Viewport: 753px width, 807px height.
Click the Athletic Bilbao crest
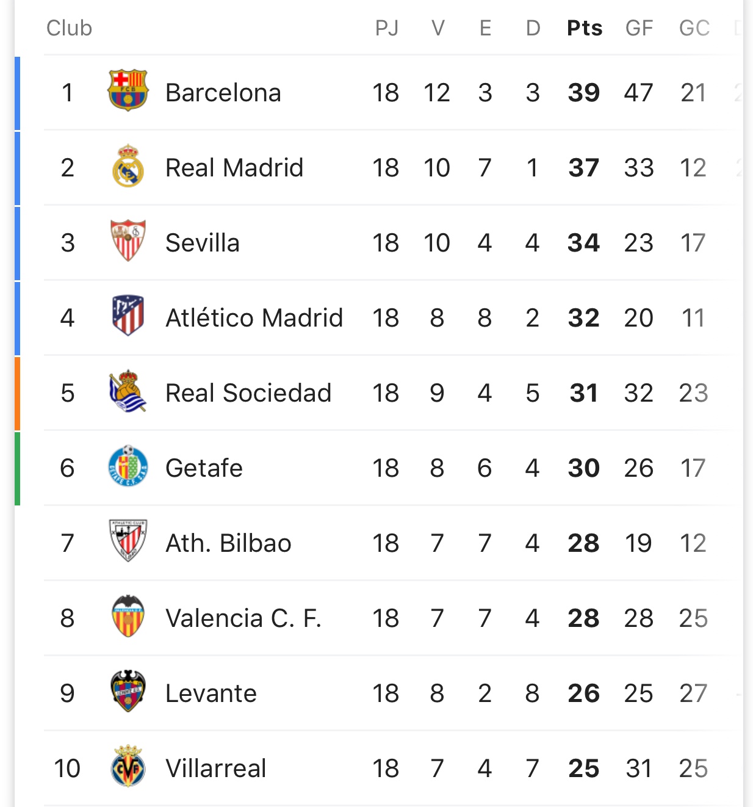click(x=128, y=541)
